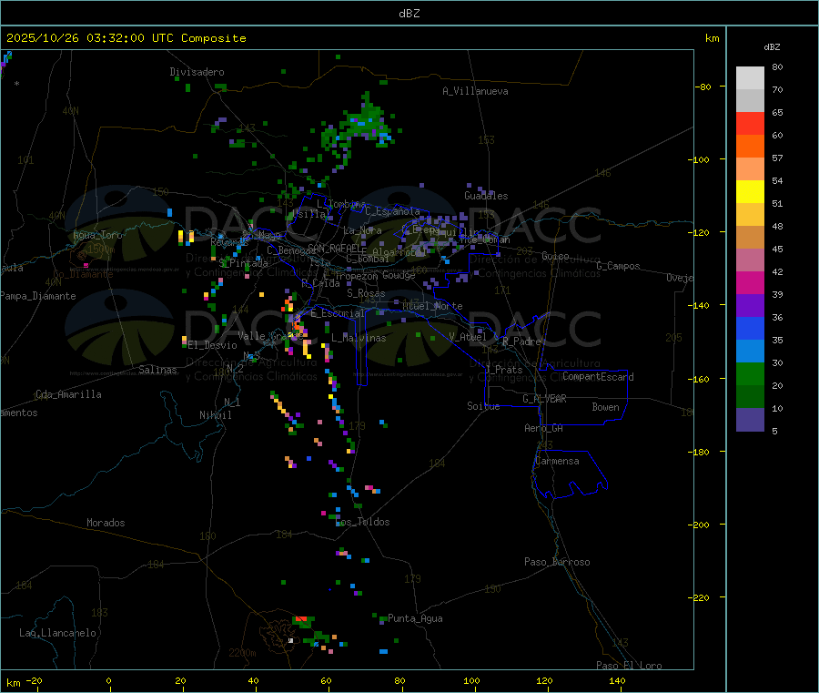This screenshot has width=819, height=693.
Task: Click the Los_Toldos map label
Action: click(x=363, y=522)
